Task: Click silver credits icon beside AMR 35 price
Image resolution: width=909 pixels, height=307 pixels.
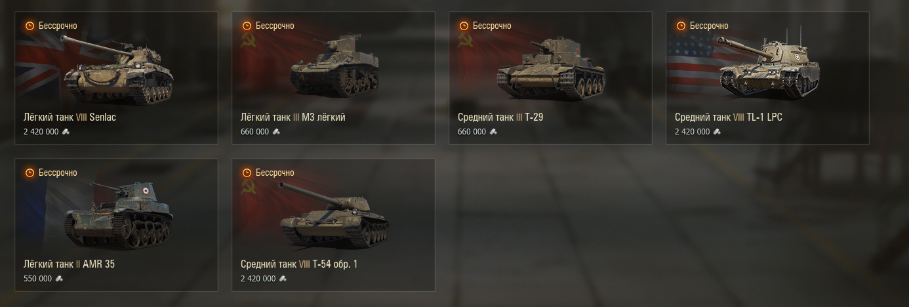Action: point(58,279)
